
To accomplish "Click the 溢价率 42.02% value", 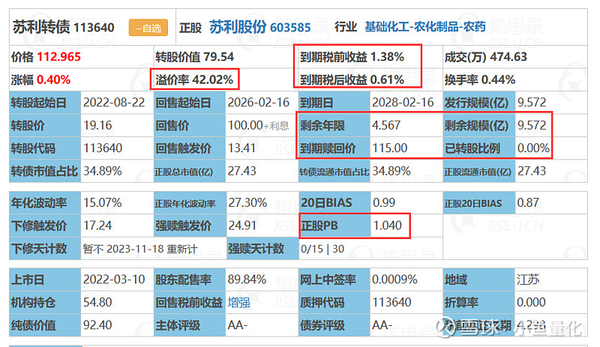I will click(x=194, y=80).
